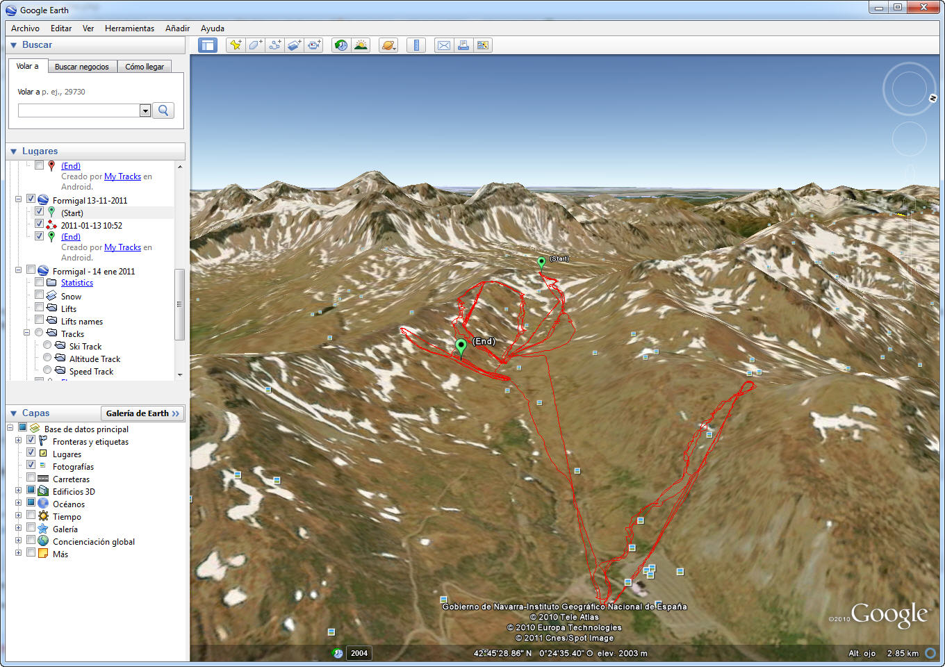Image resolution: width=945 pixels, height=667 pixels.
Task: Click the green (End) placemark on the map
Action: click(461, 346)
